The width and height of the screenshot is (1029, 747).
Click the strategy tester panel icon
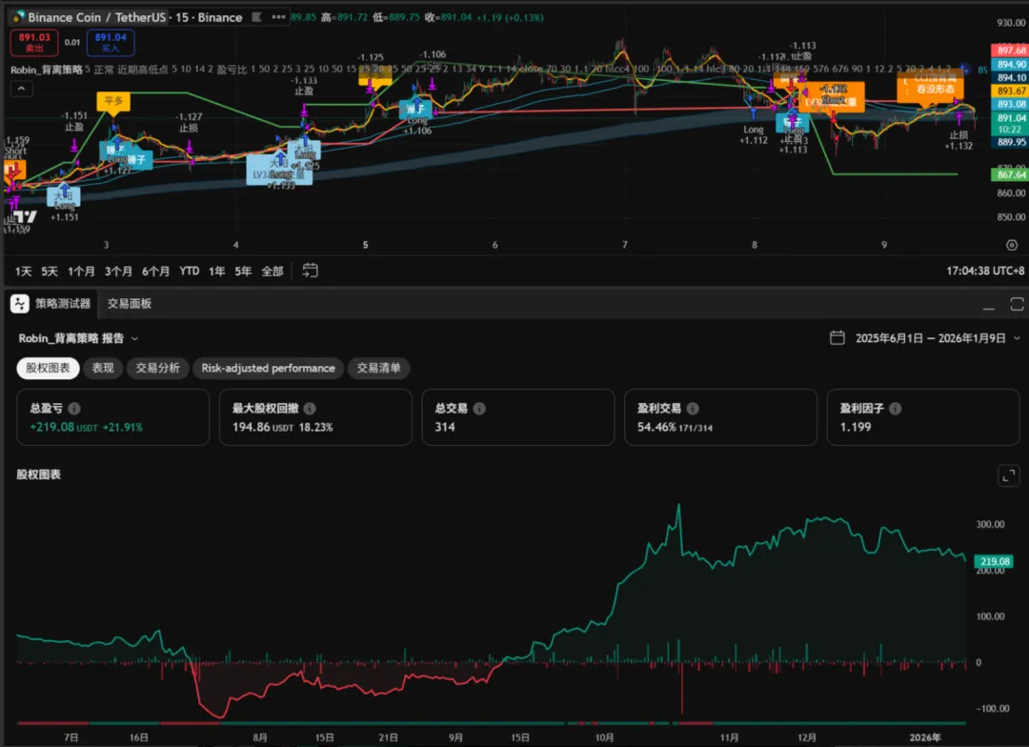point(20,304)
